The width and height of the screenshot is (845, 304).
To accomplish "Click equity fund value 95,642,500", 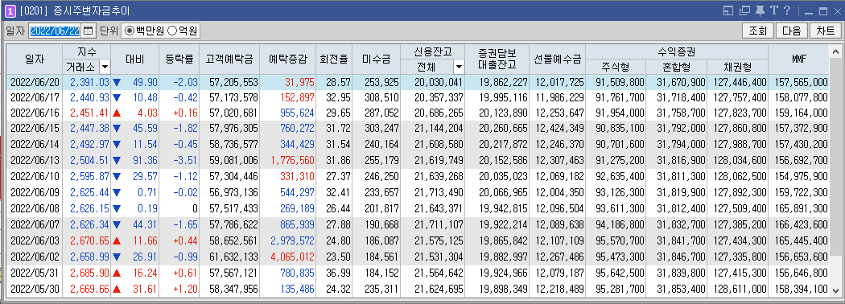I will point(620,273).
